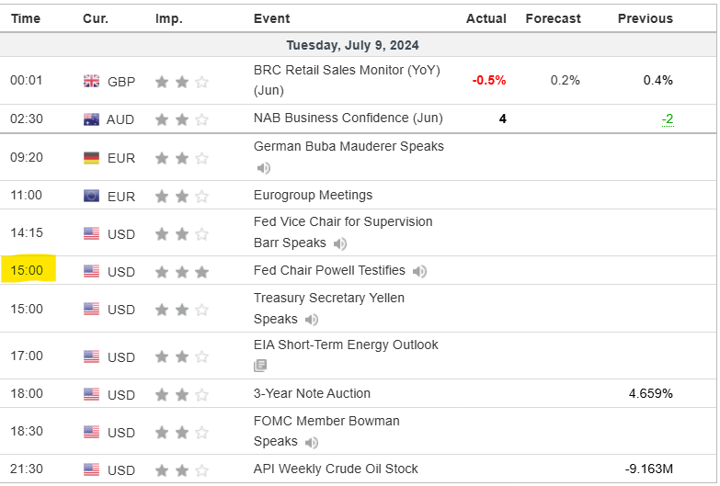Click the Imp. column header
The height and width of the screenshot is (486, 720).
point(168,18)
